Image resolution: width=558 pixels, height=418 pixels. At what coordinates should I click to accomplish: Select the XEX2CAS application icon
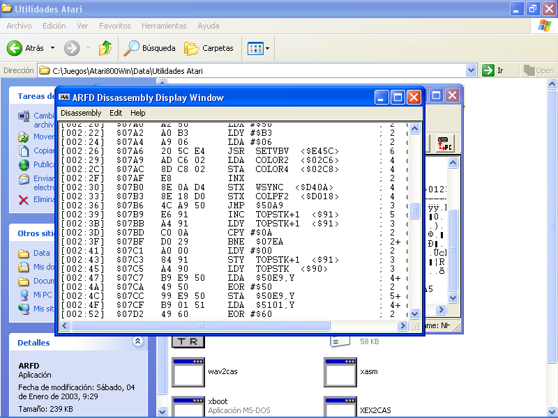coord(340,407)
